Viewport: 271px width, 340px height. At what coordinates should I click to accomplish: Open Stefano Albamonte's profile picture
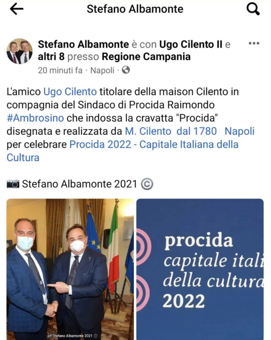[x=20, y=51]
